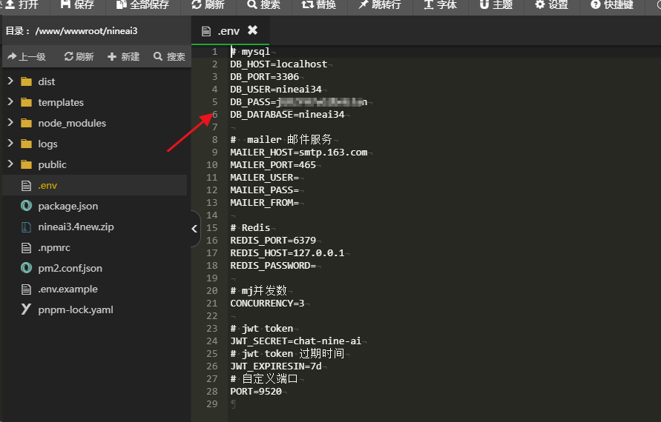Select the node_modules folder name
The image size is (661, 422).
tap(72, 123)
